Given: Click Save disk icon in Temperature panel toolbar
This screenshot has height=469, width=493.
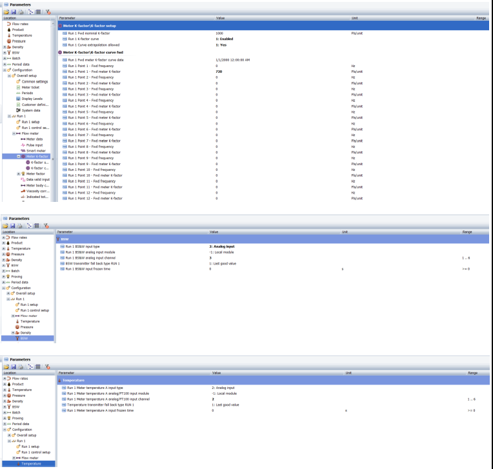Looking at the screenshot, I should [x=14, y=367].
